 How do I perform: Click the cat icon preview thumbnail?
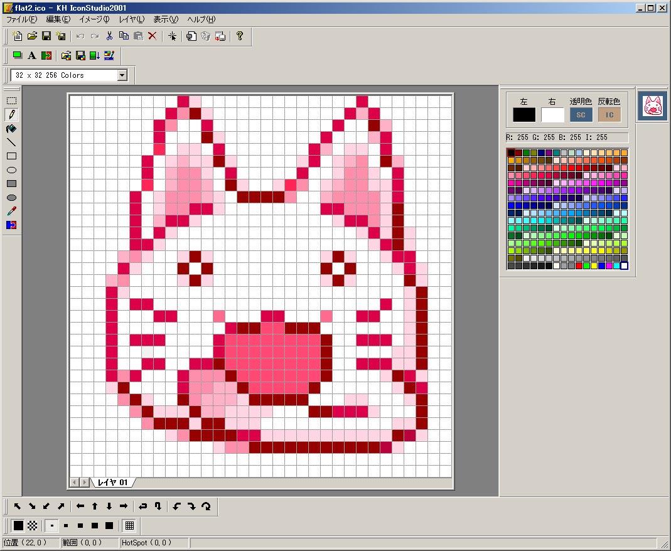coord(653,105)
